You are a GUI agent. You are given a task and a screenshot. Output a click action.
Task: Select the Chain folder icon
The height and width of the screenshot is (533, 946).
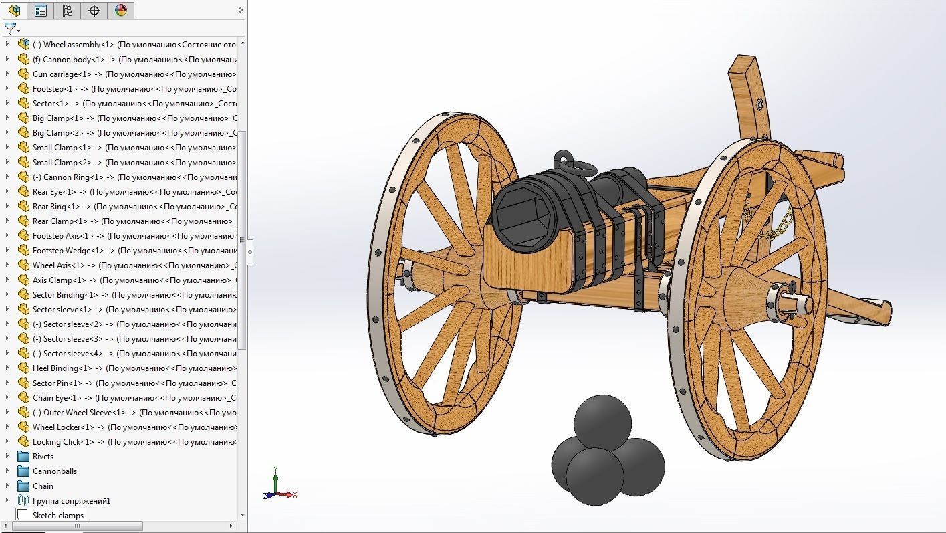[23, 486]
